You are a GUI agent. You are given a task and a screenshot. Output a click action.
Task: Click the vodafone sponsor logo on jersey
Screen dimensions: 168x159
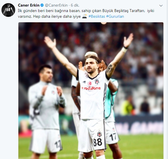91,88
